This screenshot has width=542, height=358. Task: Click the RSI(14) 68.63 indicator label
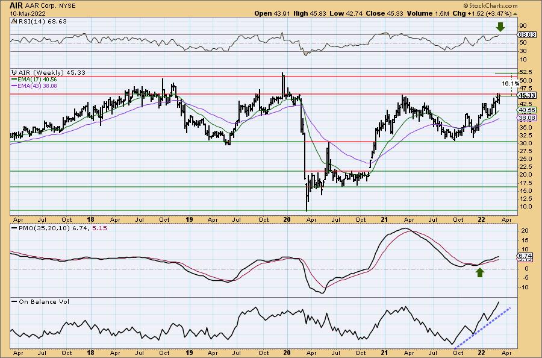pos(42,22)
